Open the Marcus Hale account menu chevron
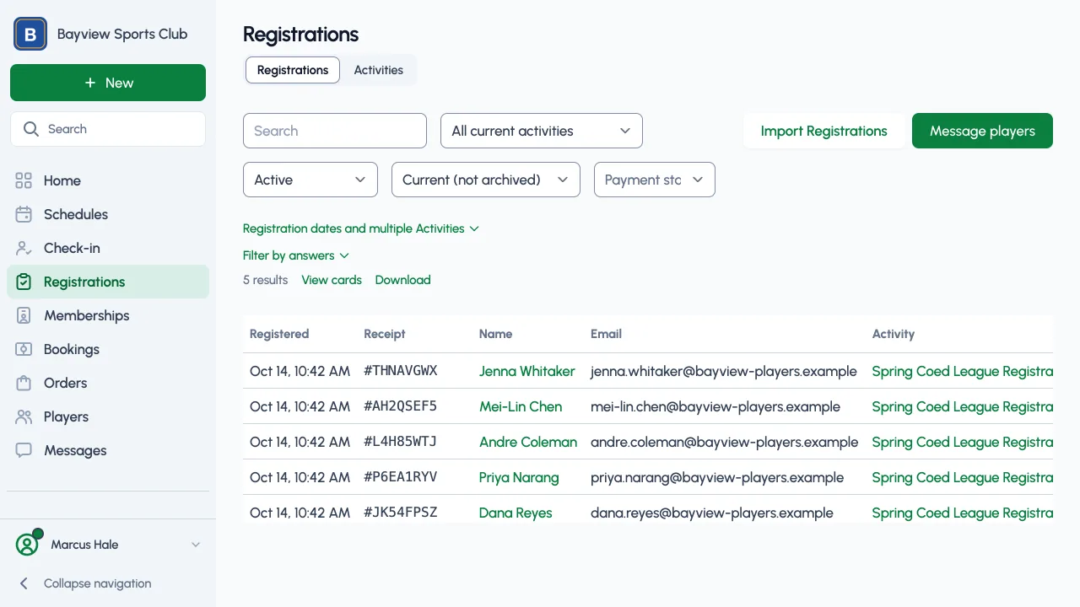 [x=196, y=545]
